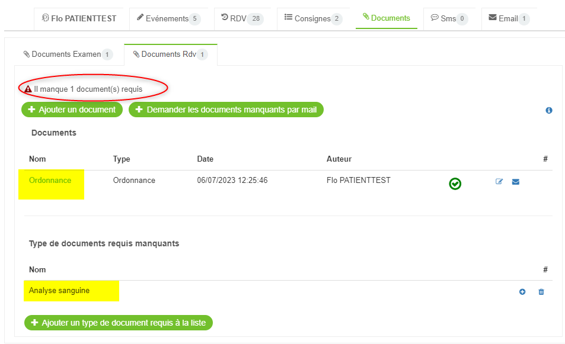Click the blue info icon
565x344 pixels.
coord(549,110)
